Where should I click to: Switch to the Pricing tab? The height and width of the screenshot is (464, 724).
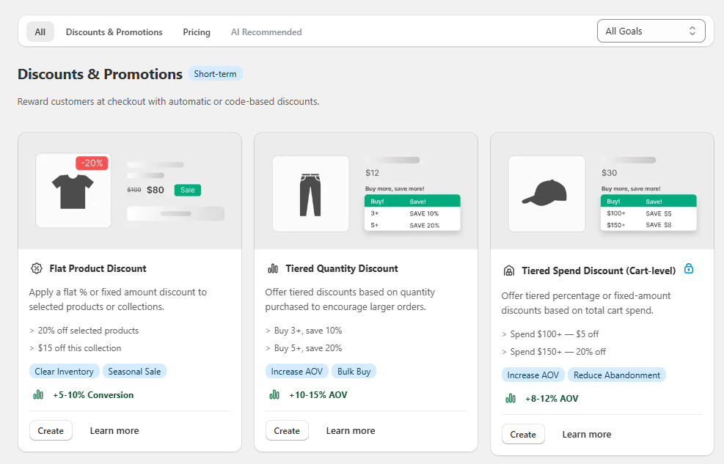click(x=196, y=32)
